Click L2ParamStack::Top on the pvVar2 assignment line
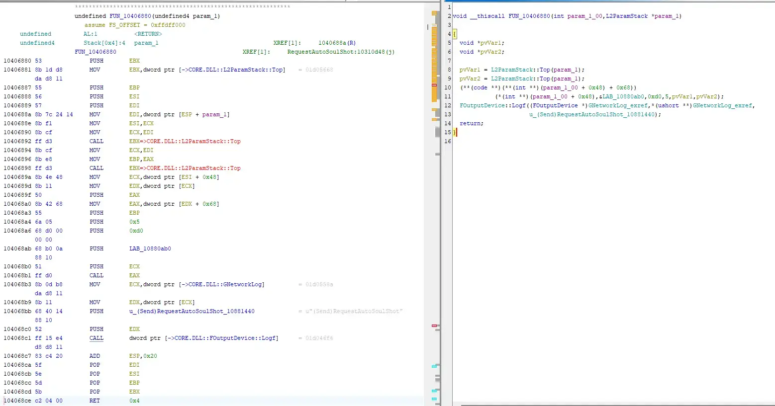Viewport: 775px width, 406px height. [x=520, y=79]
